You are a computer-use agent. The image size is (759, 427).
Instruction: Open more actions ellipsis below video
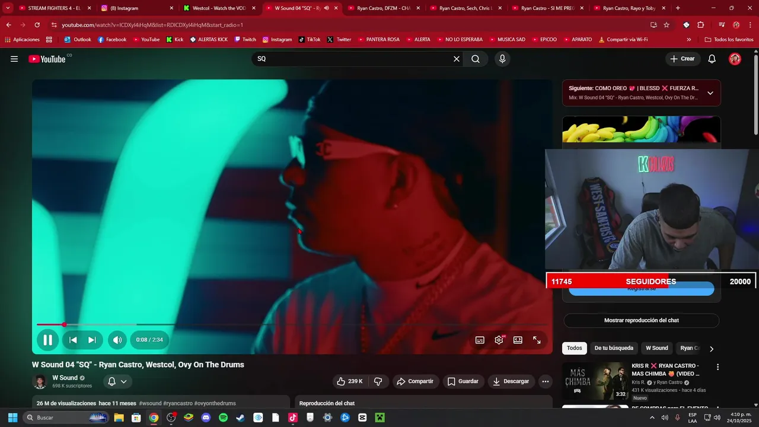point(546,381)
